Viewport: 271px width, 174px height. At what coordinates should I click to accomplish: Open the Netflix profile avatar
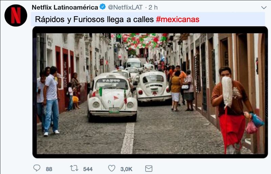click(x=16, y=15)
